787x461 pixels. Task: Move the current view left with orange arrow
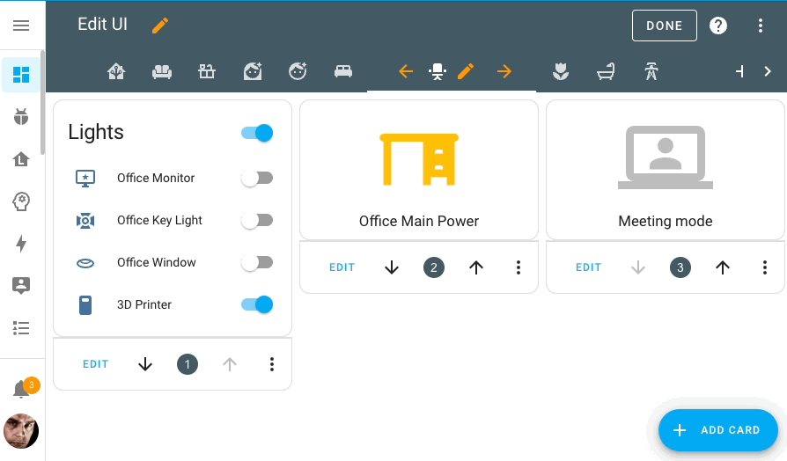(406, 71)
